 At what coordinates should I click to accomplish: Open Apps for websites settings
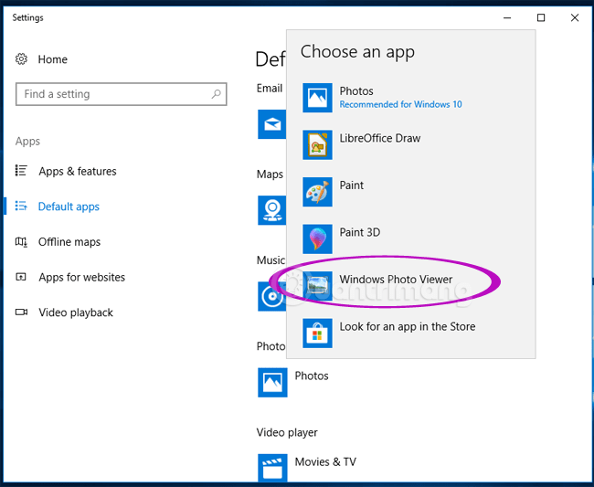[82, 277]
